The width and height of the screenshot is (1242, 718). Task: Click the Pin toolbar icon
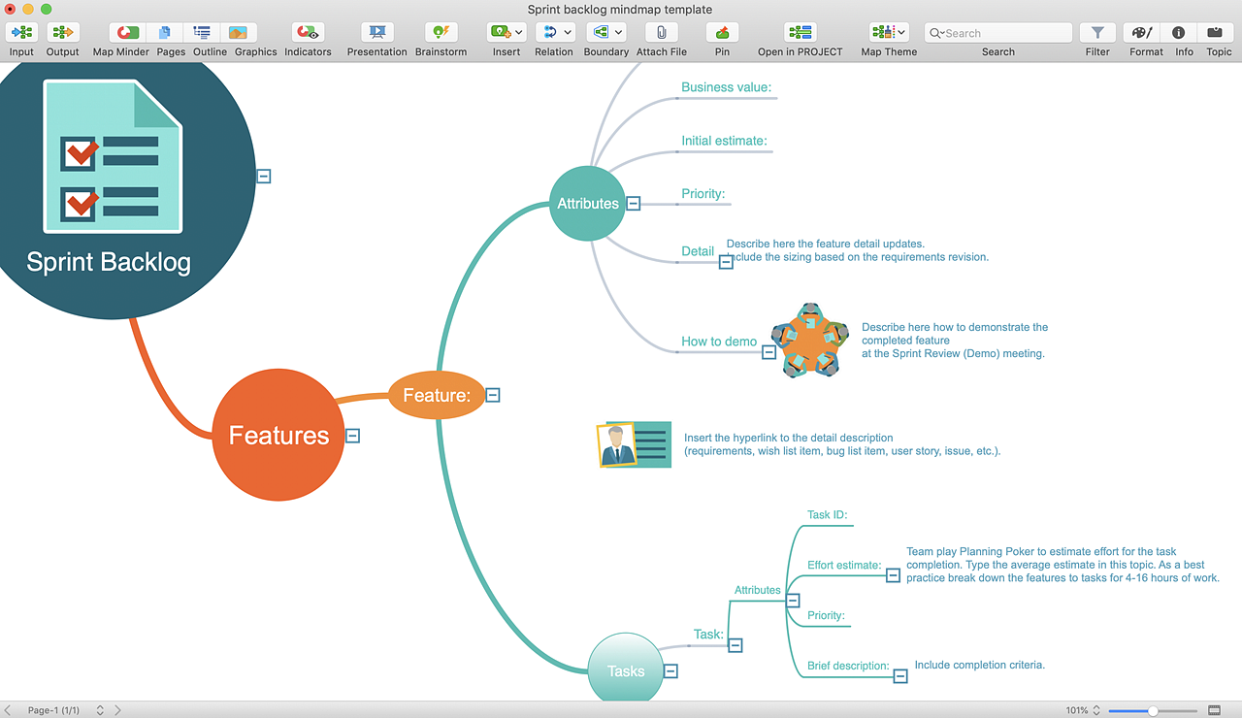722,33
